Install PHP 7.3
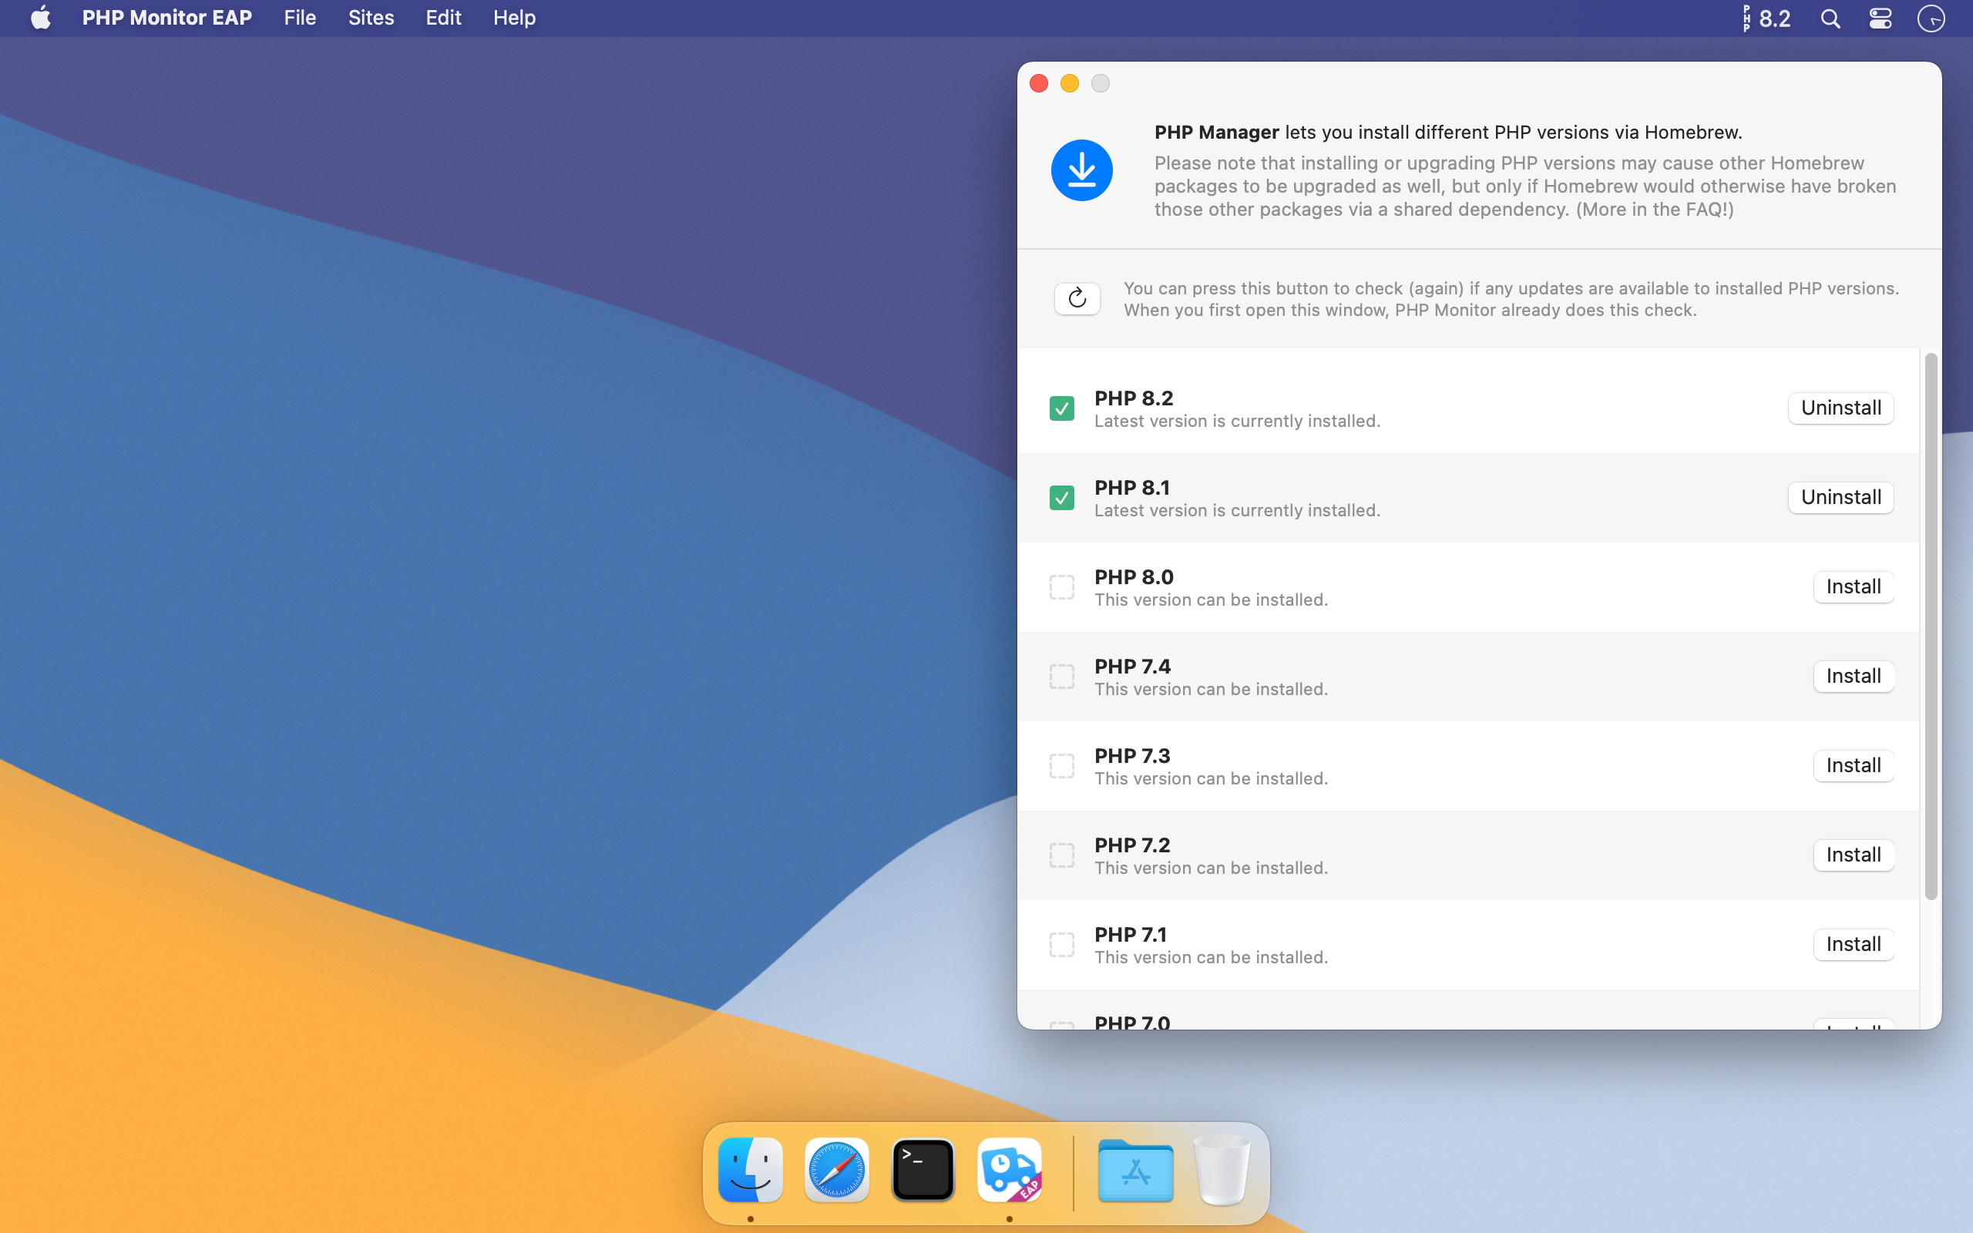This screenshot has width=1973, height=1233. [x=1853, y=766]
